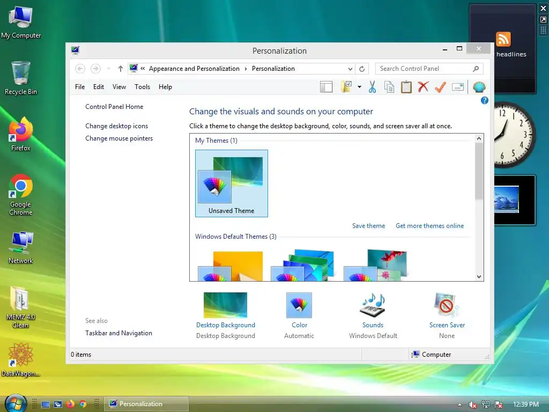Select the Google Chrome desktop icon

coord(21,194)
